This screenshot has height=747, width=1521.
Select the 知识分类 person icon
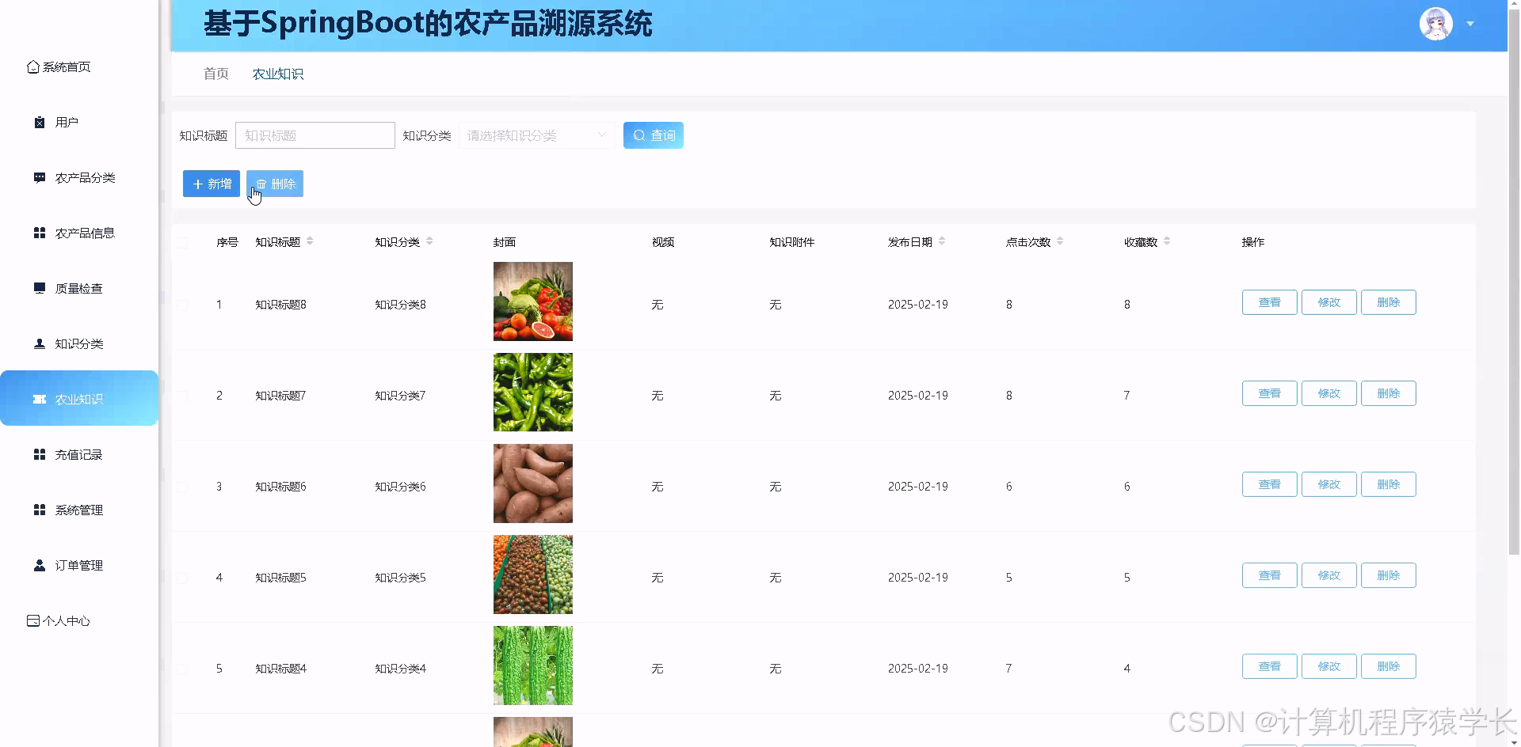39,343
